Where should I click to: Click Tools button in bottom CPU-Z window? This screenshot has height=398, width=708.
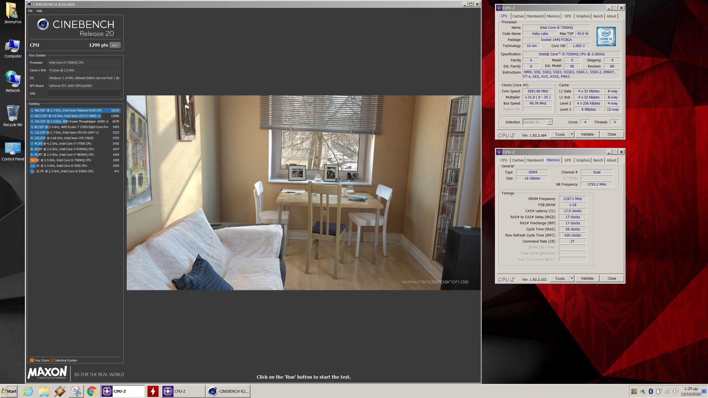(560, 279)
